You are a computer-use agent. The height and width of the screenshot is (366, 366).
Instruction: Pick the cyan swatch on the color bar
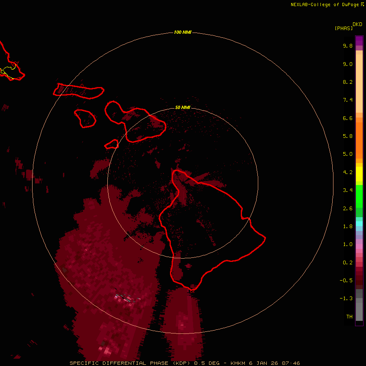(359, 224)
